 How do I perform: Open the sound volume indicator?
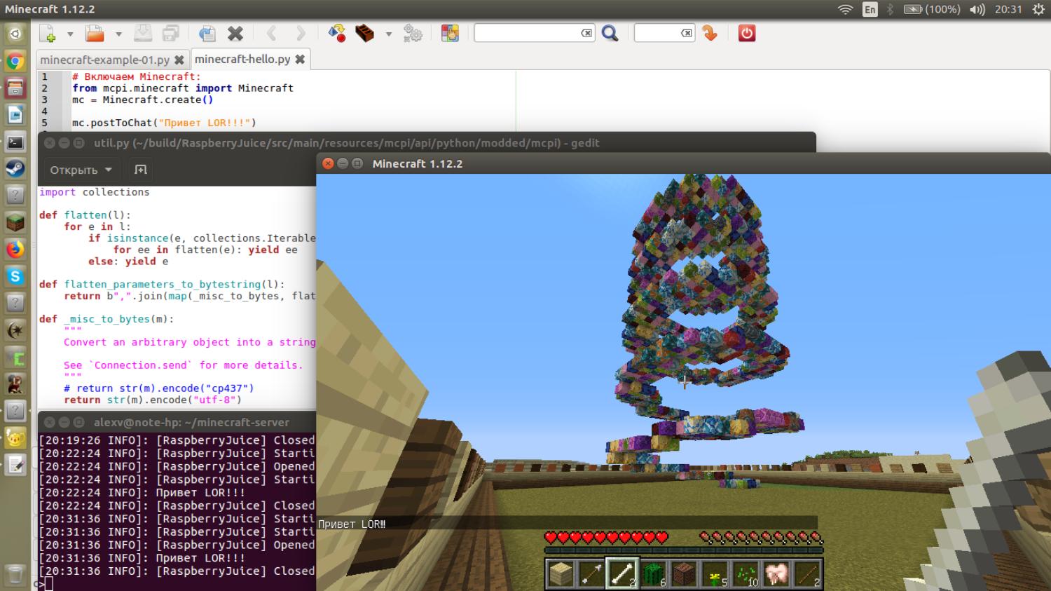pos(977,9)
